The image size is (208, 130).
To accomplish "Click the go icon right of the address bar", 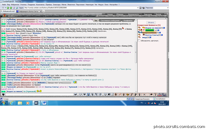I will (140, 8).
